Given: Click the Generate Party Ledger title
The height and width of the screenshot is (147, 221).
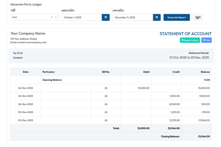Looking at the screenshot, I should pos(26,4).
